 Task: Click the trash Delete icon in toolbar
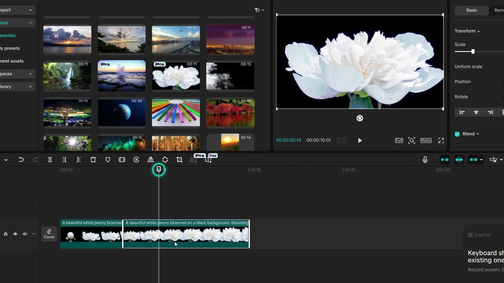pyautogui.click(x=93, y=160)
